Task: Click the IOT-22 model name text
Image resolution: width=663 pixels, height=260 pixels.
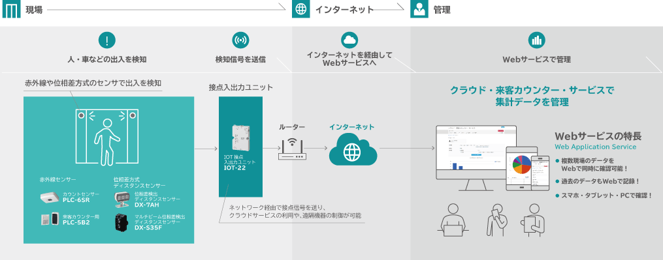Action: pos(235,168)
